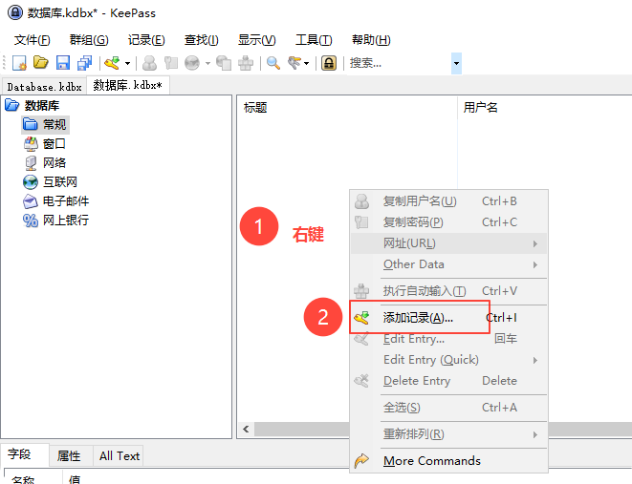This screenshot has width=632, height=484.
Task: Click the Perform Auto-Type toolbar icon
Action: pos(246,63)
